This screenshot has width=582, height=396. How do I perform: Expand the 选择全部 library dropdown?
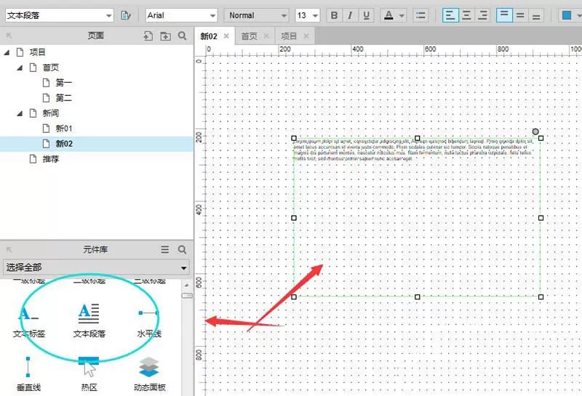[x=96, y=267]
